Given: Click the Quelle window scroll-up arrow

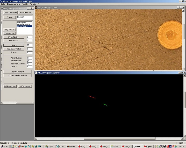Looking at the screenshot, I should point(183,11).
